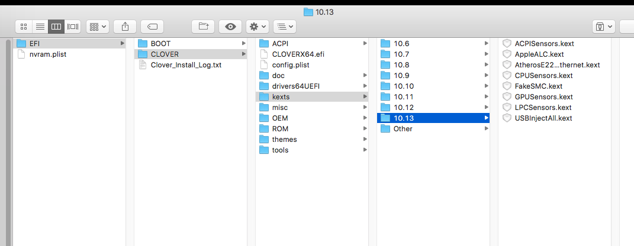Select USBInjectAll.kext
Viewport: 634px width, 246px height.
click(554, 118)
